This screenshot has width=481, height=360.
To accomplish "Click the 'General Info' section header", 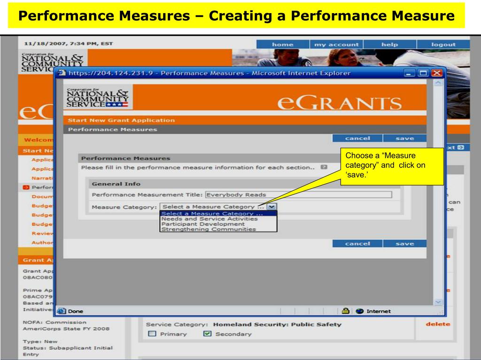I will [x=116, y=184].
